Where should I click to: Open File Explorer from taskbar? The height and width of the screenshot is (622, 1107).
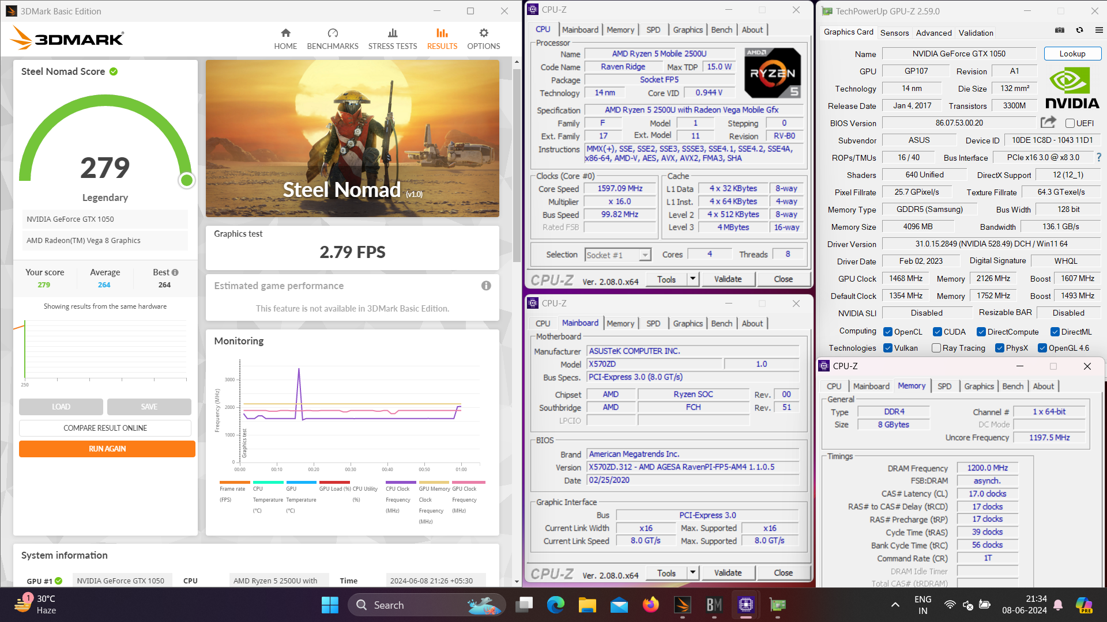(x=587, y=605)
